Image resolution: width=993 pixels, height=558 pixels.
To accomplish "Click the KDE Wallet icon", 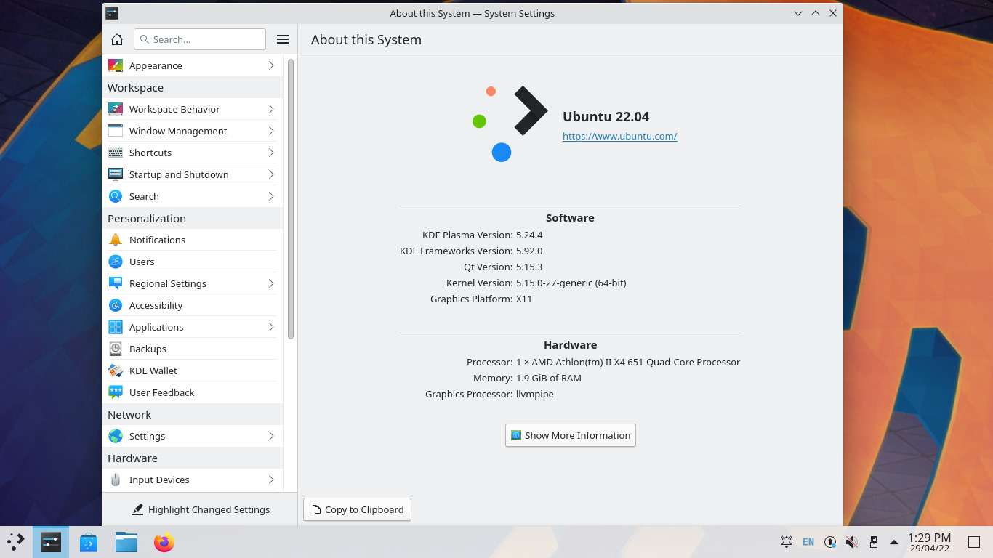I will 116,371.
